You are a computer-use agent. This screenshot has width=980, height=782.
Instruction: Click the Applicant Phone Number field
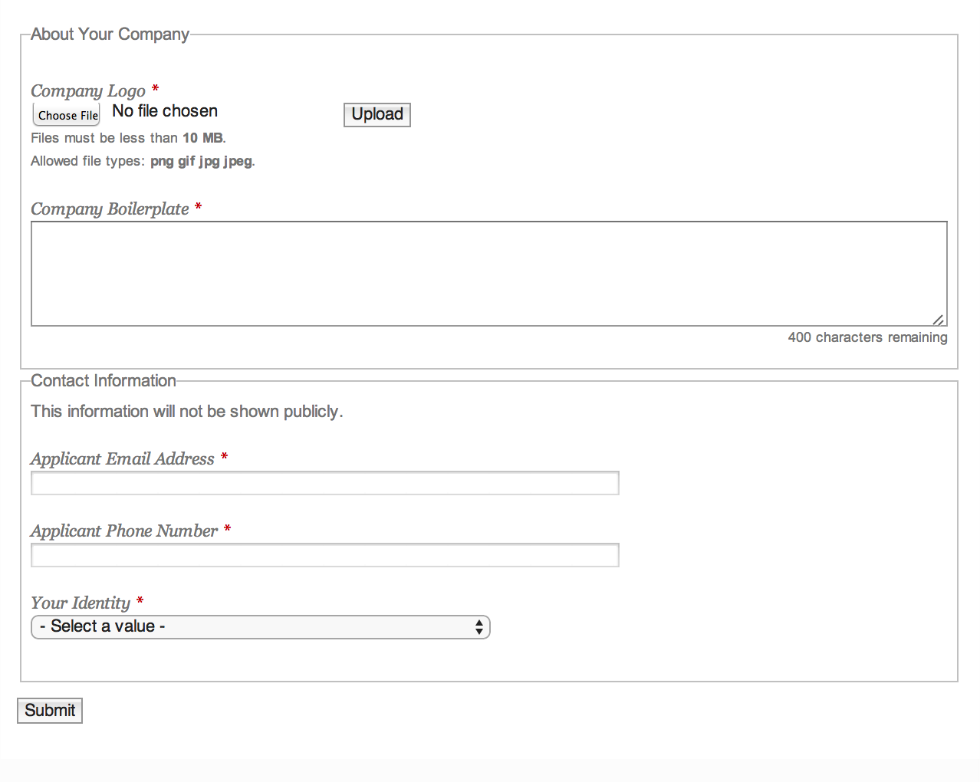pyautogui.click(x=325, y=555)
